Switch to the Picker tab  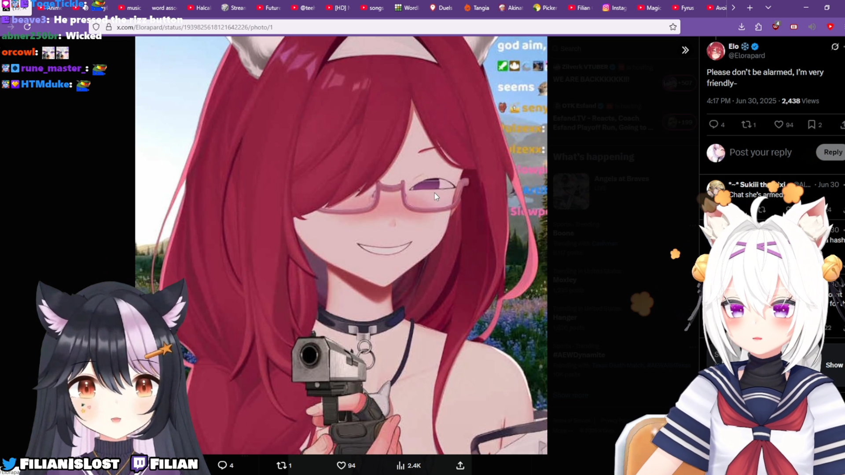[x=545, y=7]
